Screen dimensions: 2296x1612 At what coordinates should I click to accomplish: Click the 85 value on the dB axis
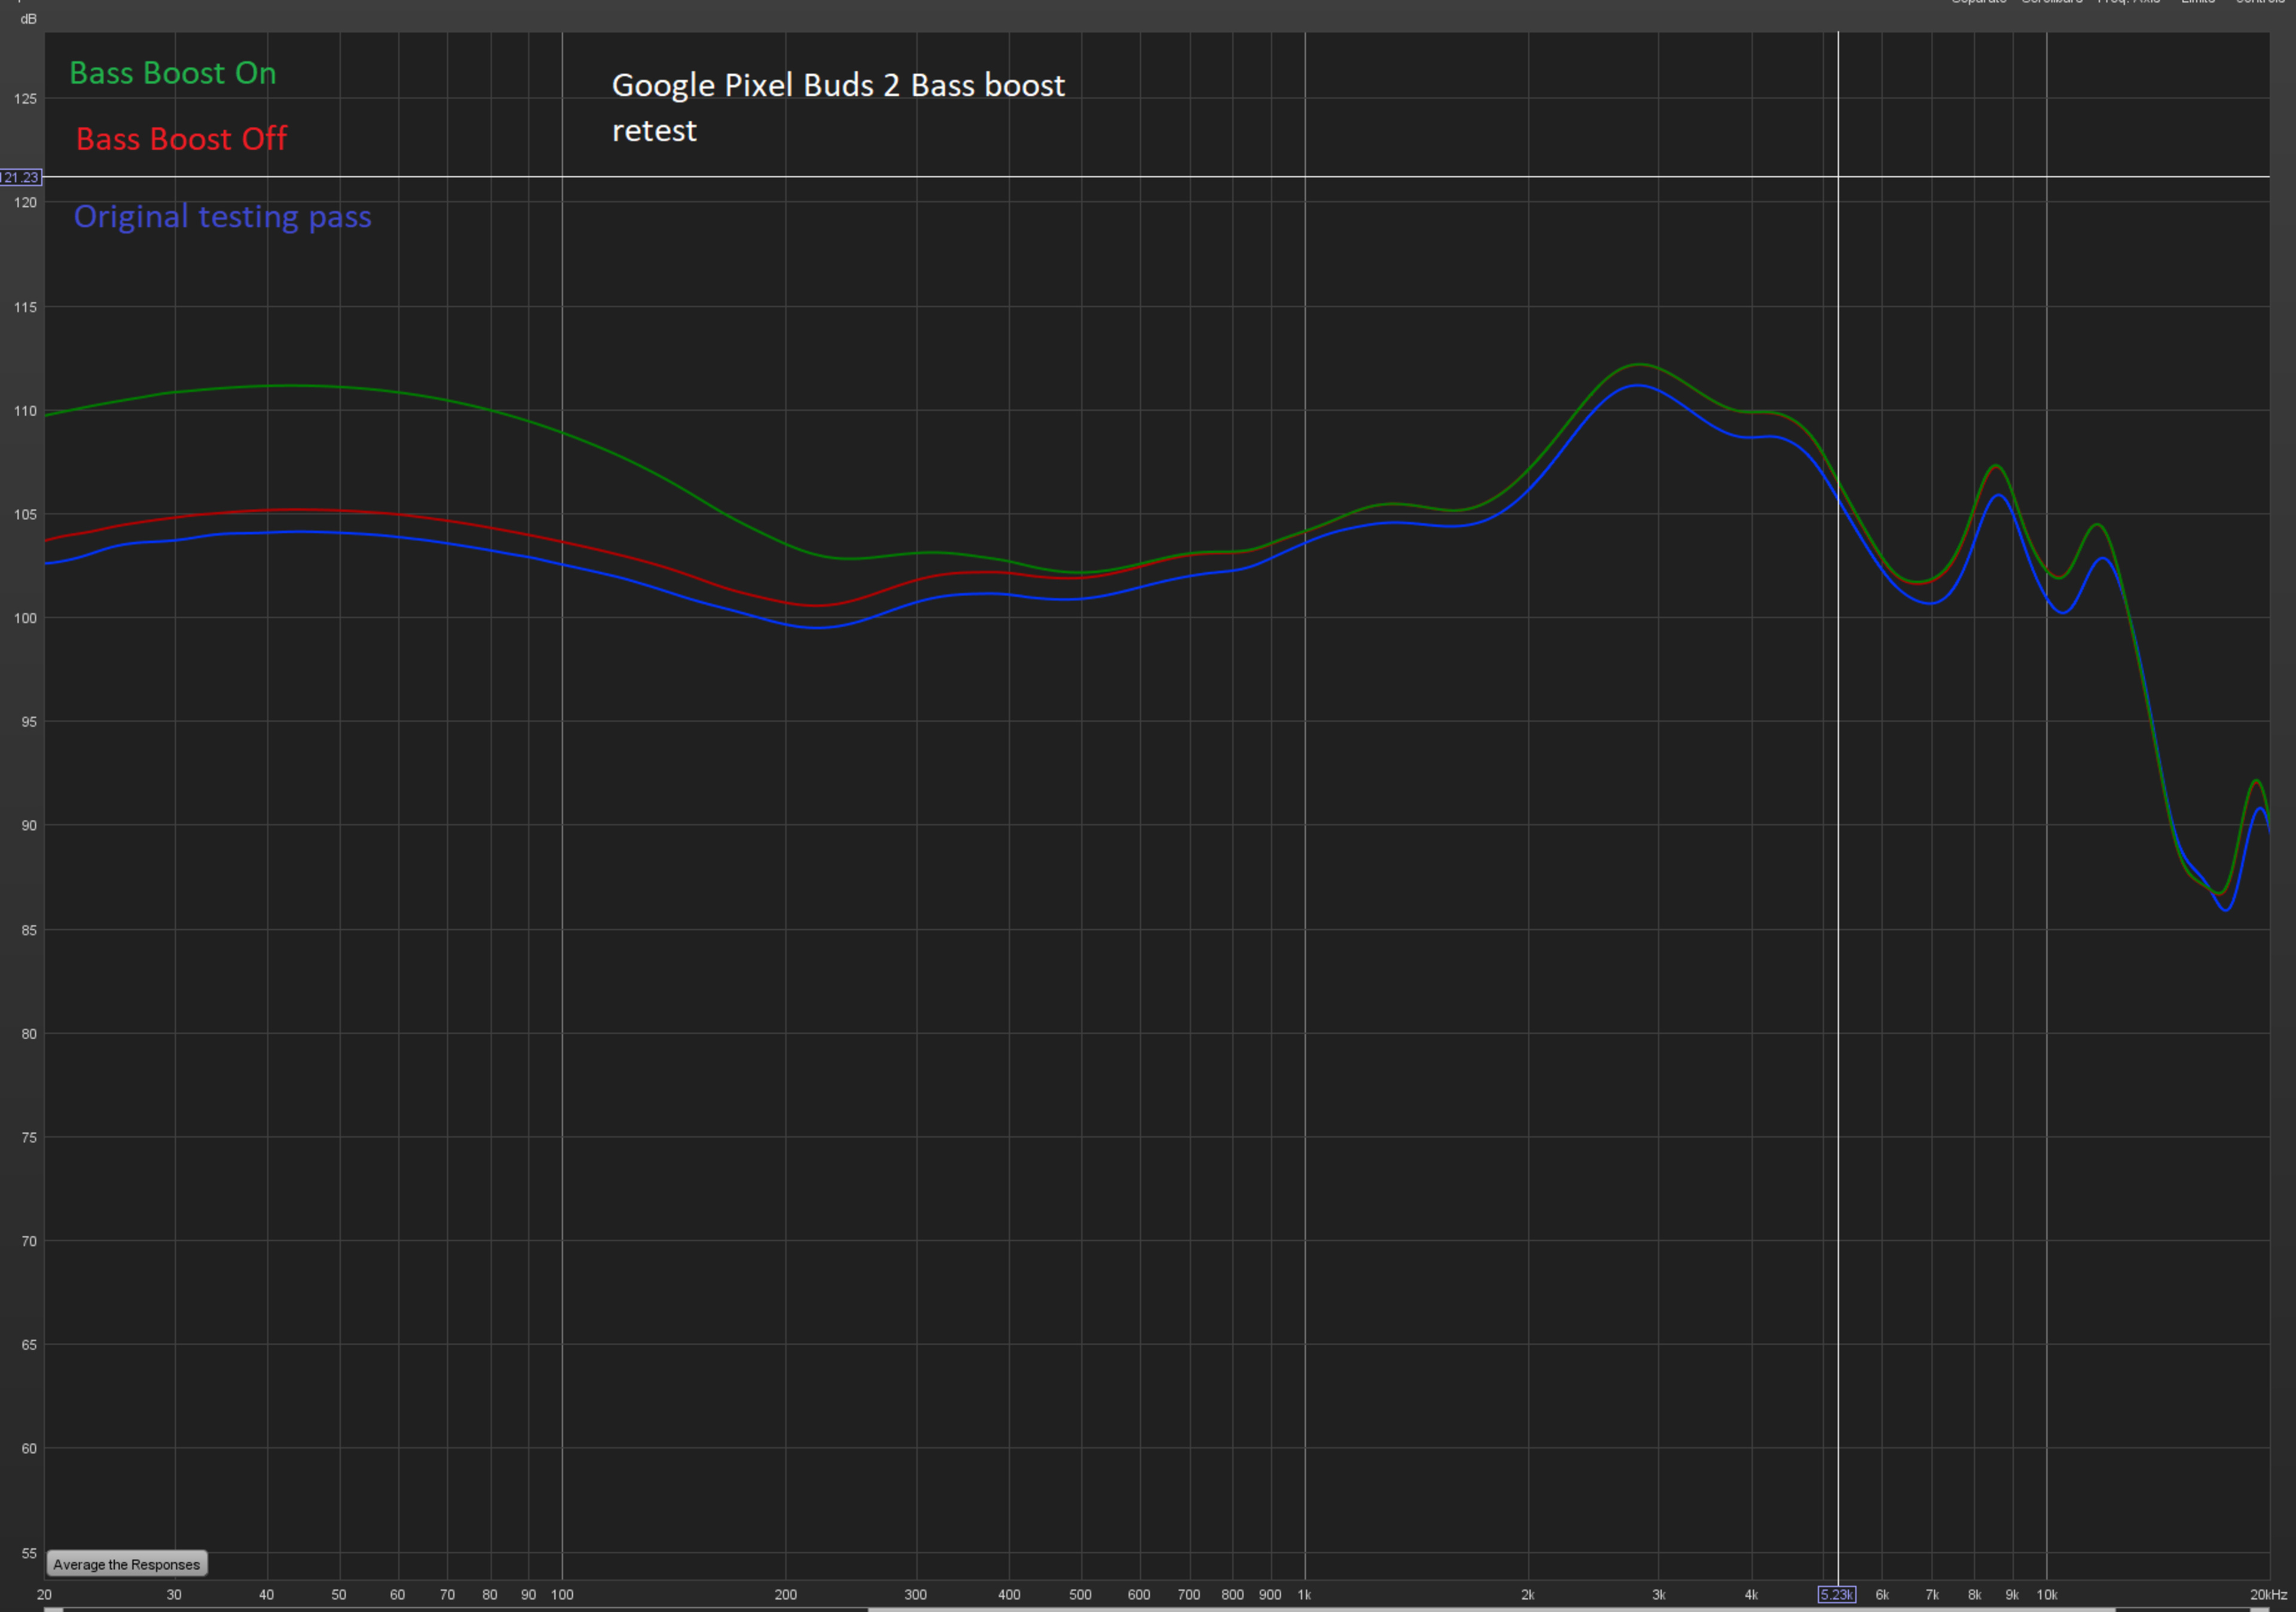[x=28, y=930]
